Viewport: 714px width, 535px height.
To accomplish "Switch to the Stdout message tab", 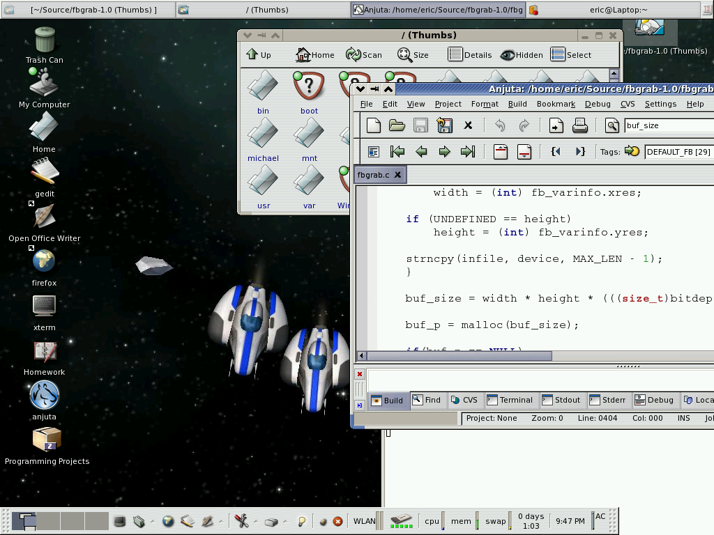I will point(561,400).
